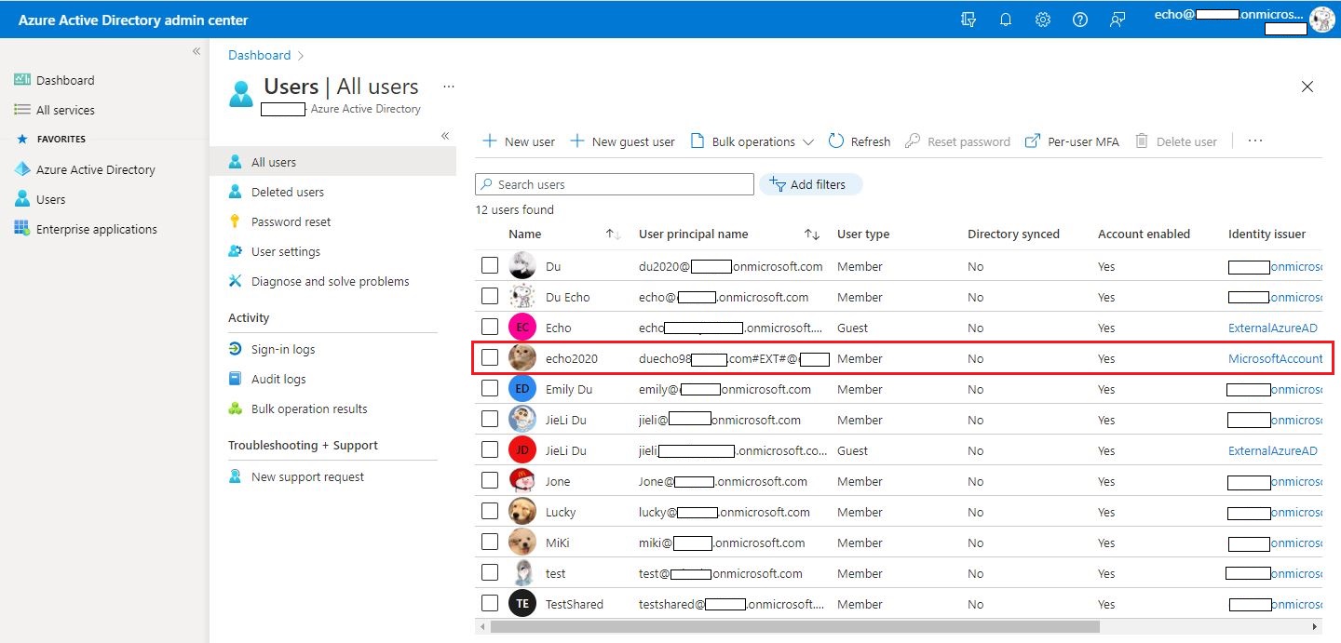Viewport: 1341px width, 643px height.
Task: Open user test by name
Action: [x=556, y=573]
